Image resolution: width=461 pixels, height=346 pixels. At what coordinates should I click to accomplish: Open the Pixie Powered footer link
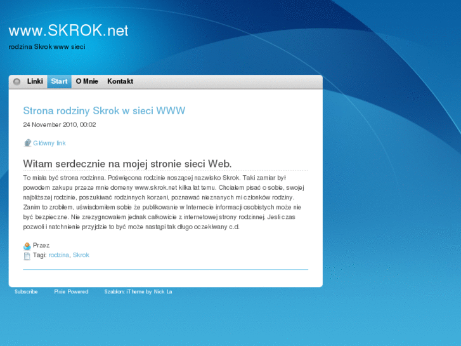[x=71, y=291]
